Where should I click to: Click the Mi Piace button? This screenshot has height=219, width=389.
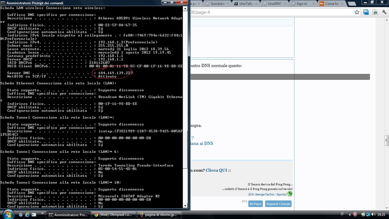pyautogui.click(x=255, y=204)
